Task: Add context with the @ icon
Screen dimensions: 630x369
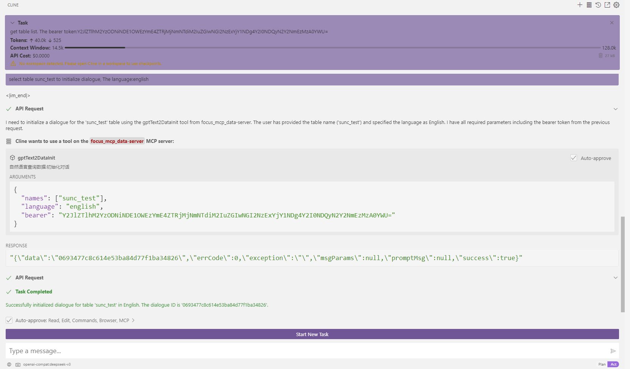Action: point(9,364)
